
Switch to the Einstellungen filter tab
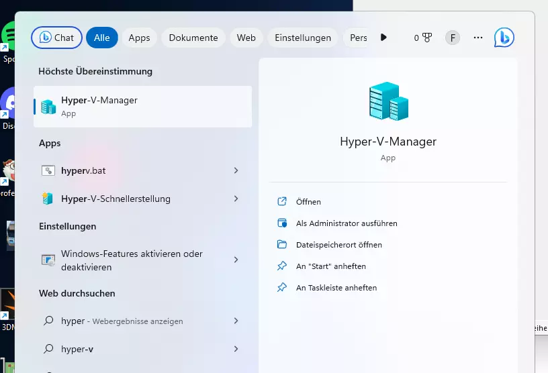tap(303, 38)
